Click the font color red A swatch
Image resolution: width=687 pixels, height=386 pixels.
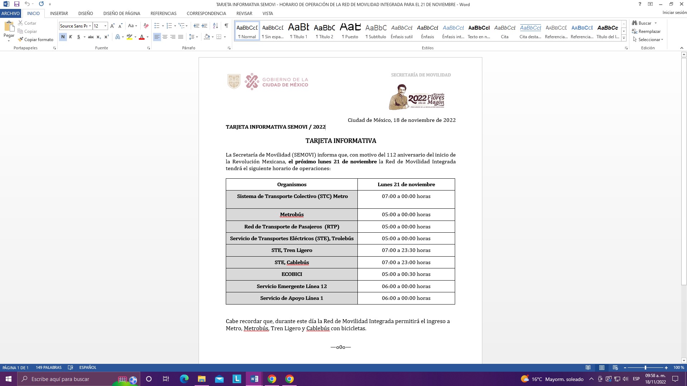point(142,37)
